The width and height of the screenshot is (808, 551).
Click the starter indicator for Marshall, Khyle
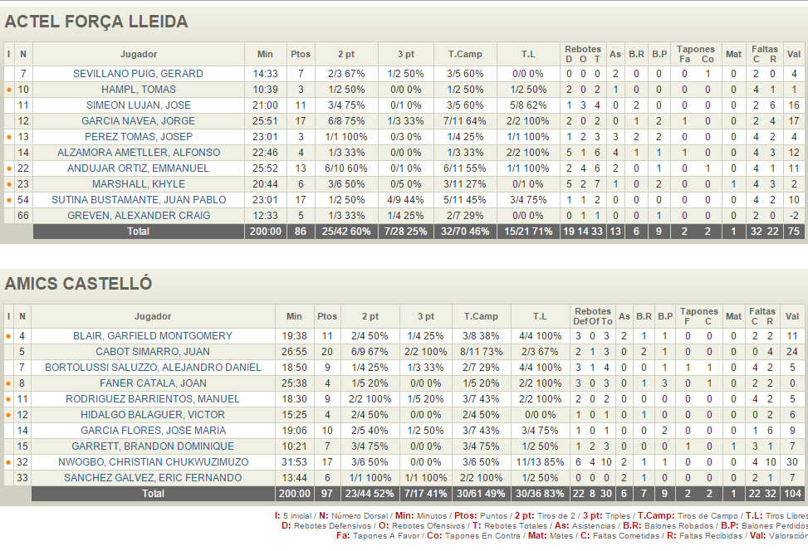coord(9,184)
